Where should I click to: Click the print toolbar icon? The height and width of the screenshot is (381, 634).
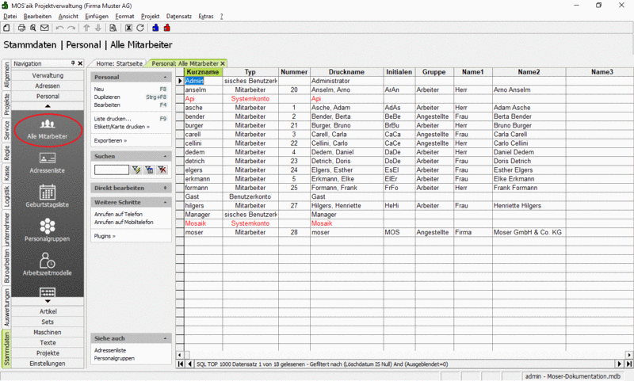21,28
